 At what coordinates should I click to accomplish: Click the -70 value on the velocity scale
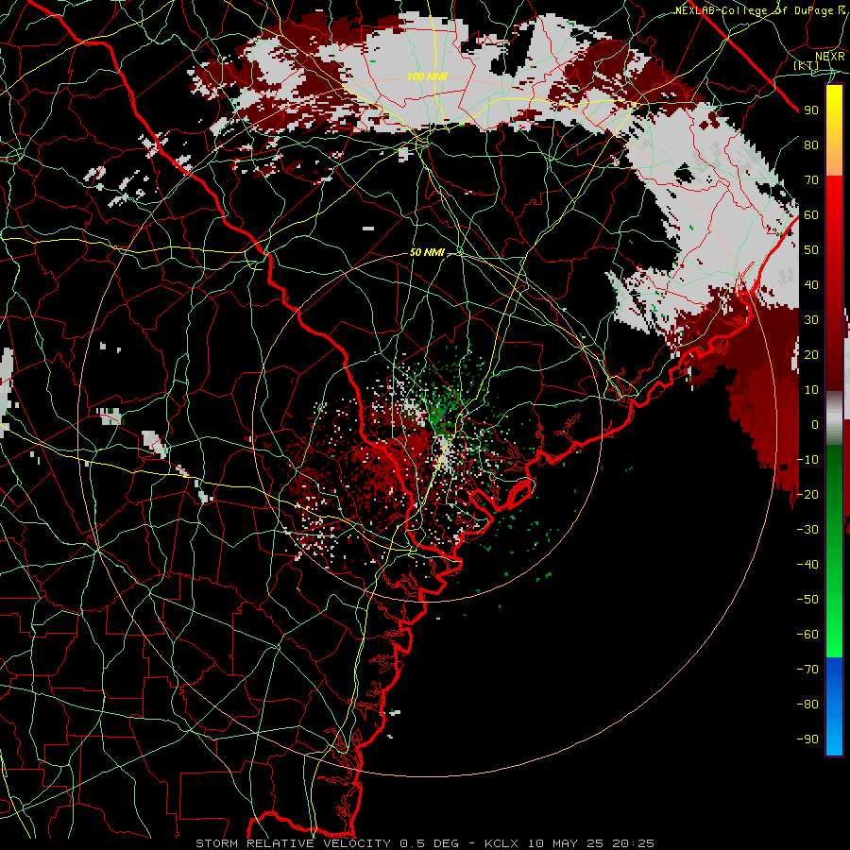(x=807, y=670)
